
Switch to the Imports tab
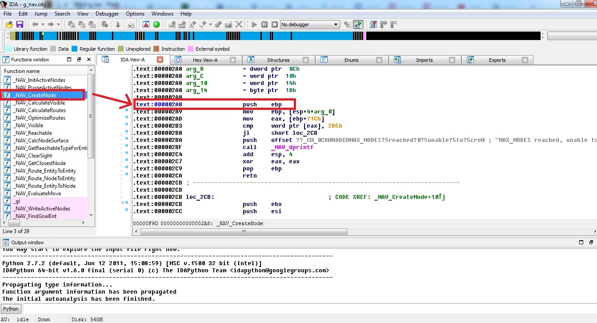coord(424,60)
